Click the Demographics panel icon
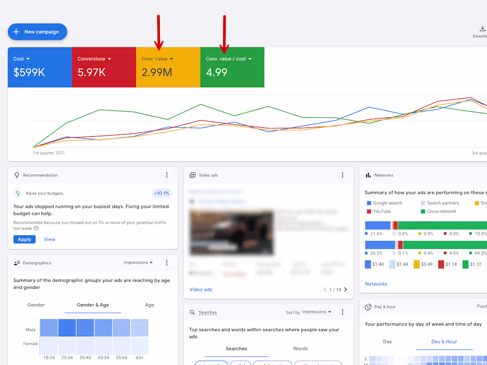 pos(16,262)
